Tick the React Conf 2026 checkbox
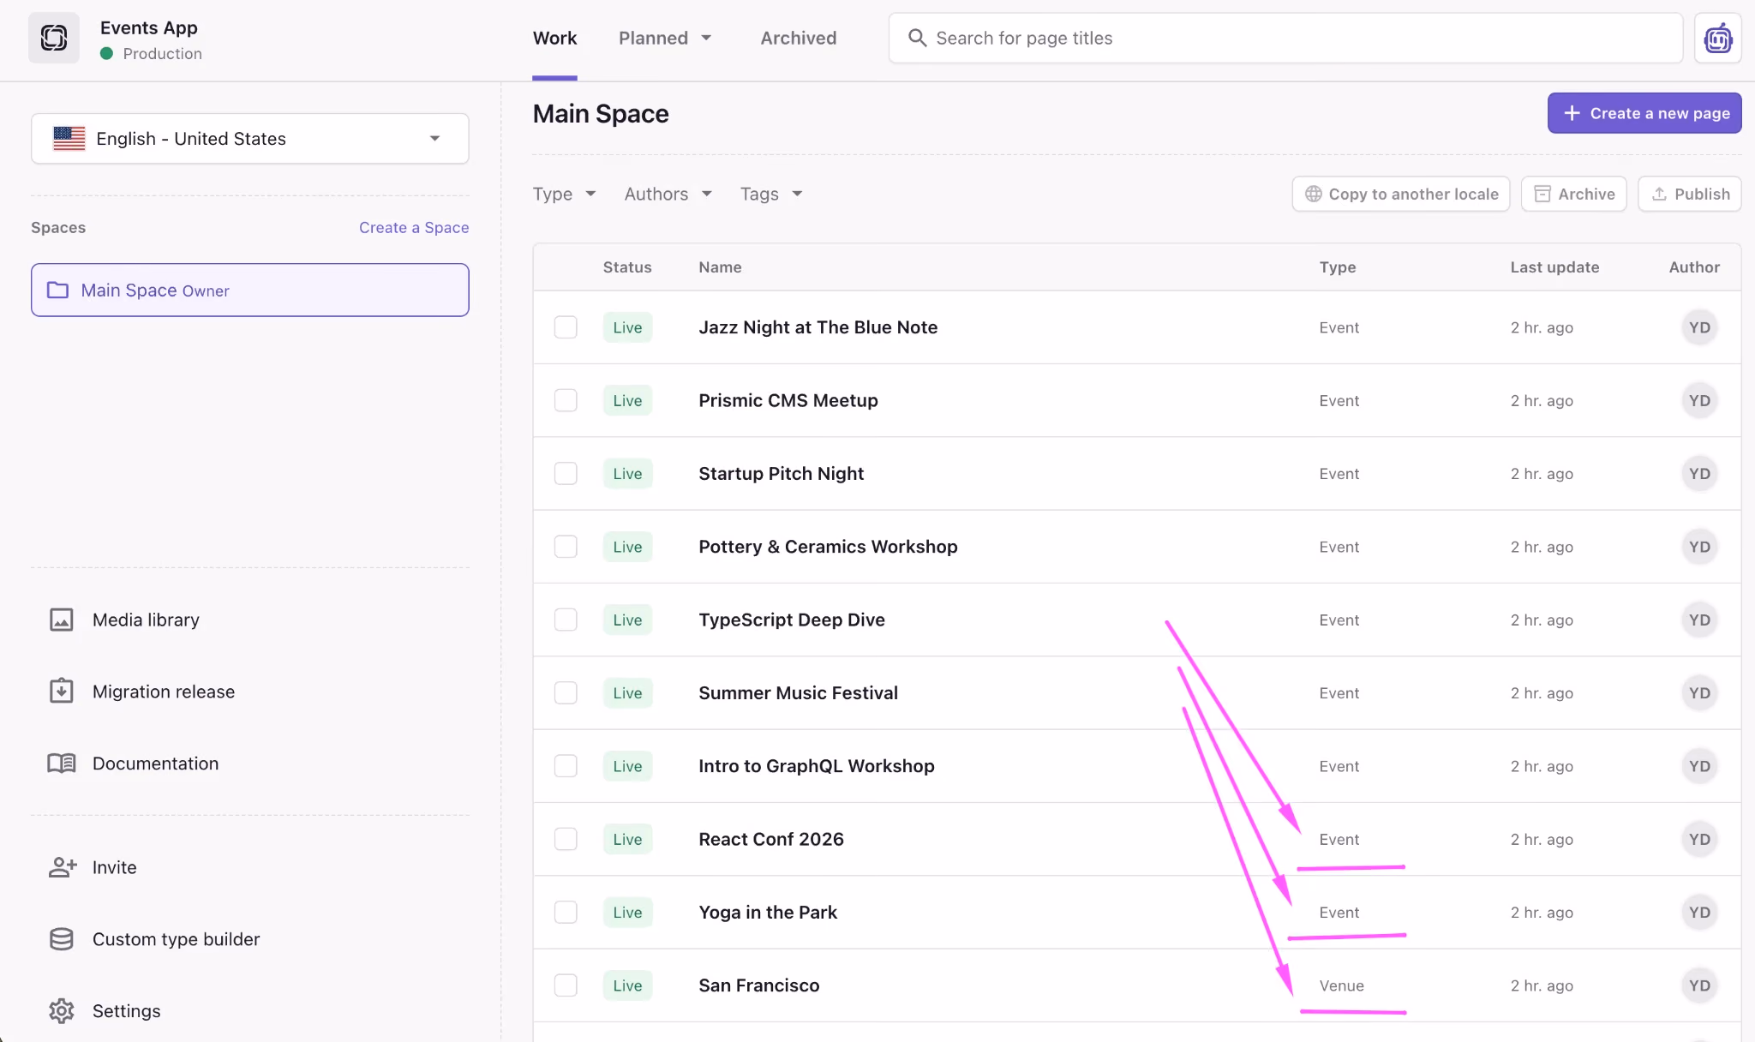This screenshot has width=1755, height=1042. click(x=566, y=839)
